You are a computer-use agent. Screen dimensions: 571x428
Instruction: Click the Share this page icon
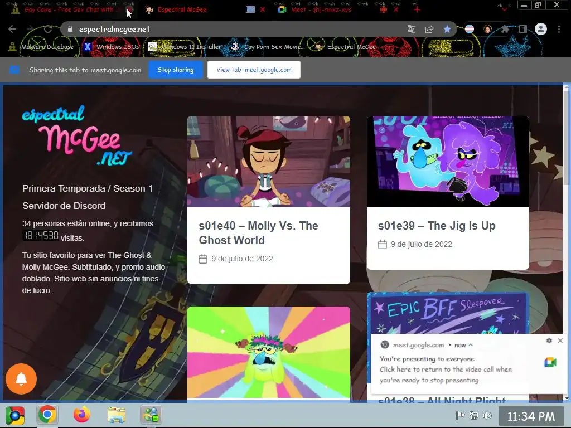pyautogui.click(x=429, y=29)
